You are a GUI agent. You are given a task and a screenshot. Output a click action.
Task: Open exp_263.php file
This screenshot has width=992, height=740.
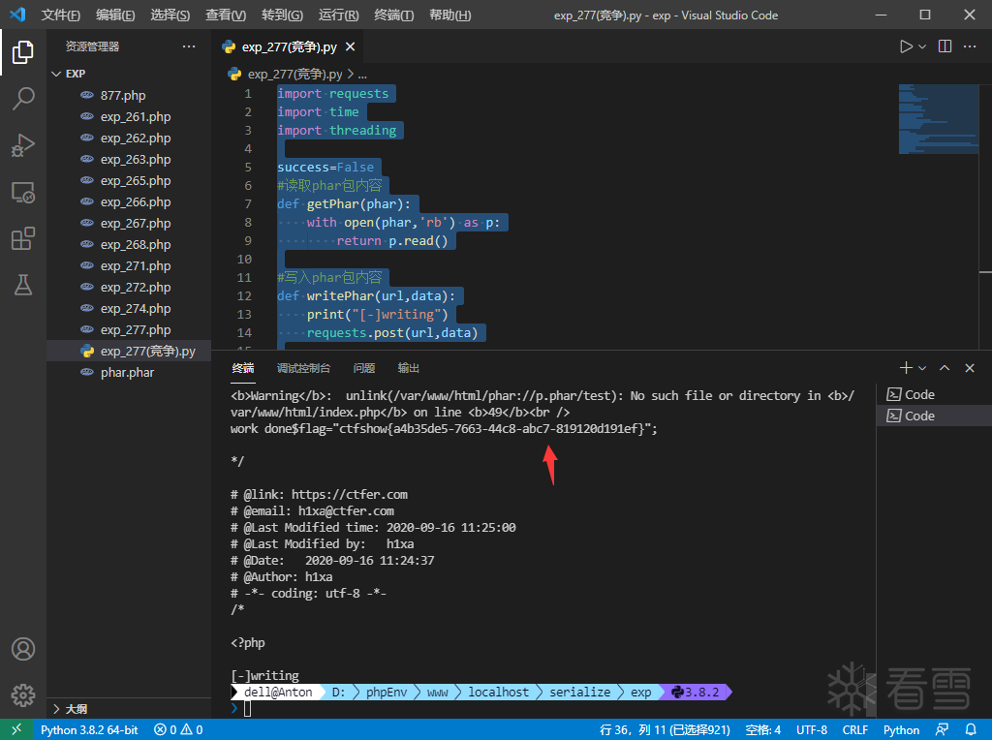click(x=129, y=160)
